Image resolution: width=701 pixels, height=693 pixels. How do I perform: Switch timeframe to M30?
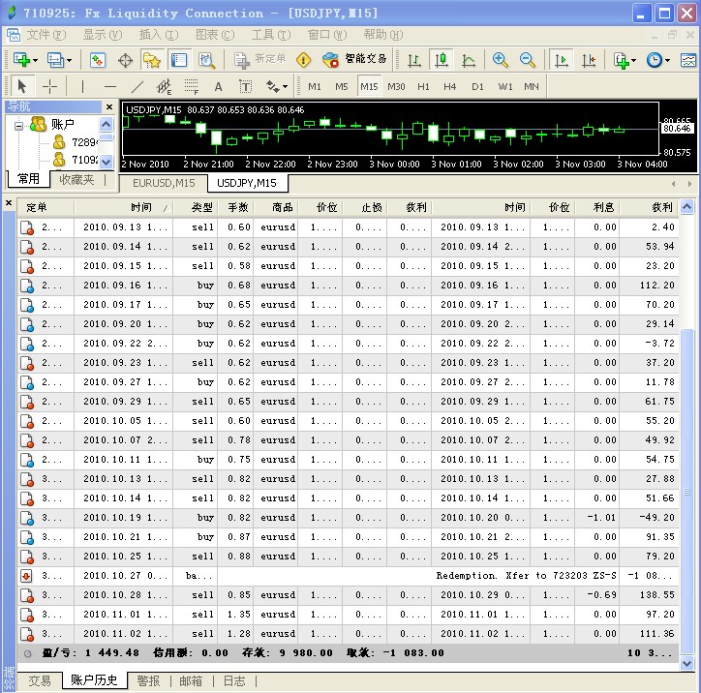396,87
